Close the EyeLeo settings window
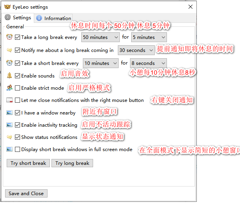Screen dimensions: 240x205 point(191,7)
